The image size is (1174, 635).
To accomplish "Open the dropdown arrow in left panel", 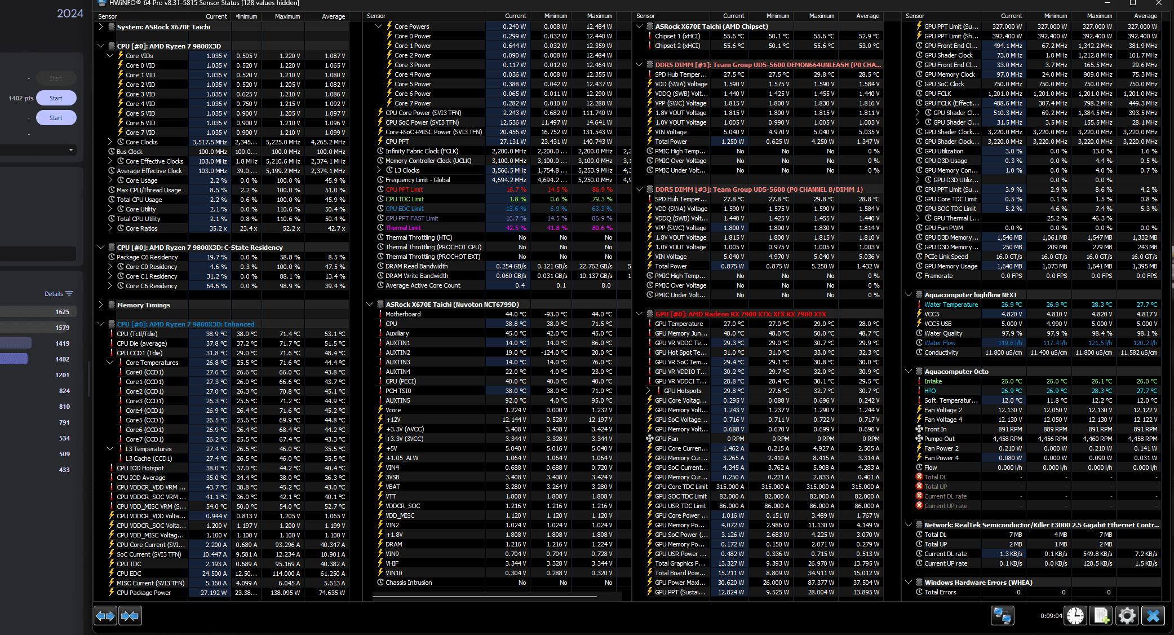I will coord(70,150).
